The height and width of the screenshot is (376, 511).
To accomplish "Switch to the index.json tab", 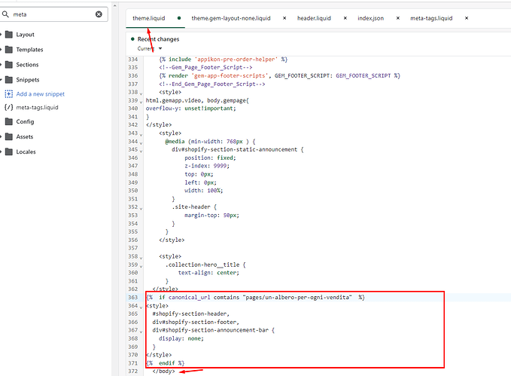I will pos(370,18).
